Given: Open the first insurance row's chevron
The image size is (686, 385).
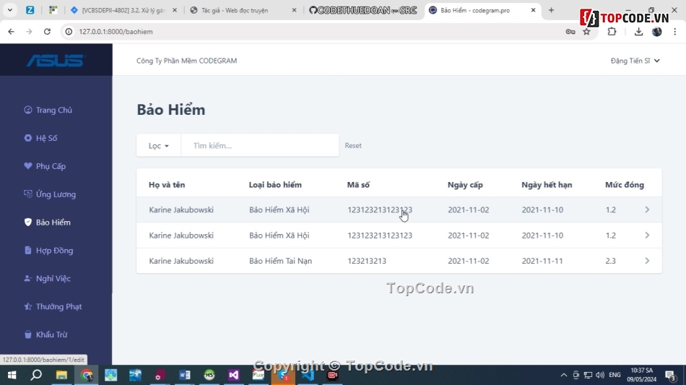Looking at the screenshot, I should tap(647, 209).
